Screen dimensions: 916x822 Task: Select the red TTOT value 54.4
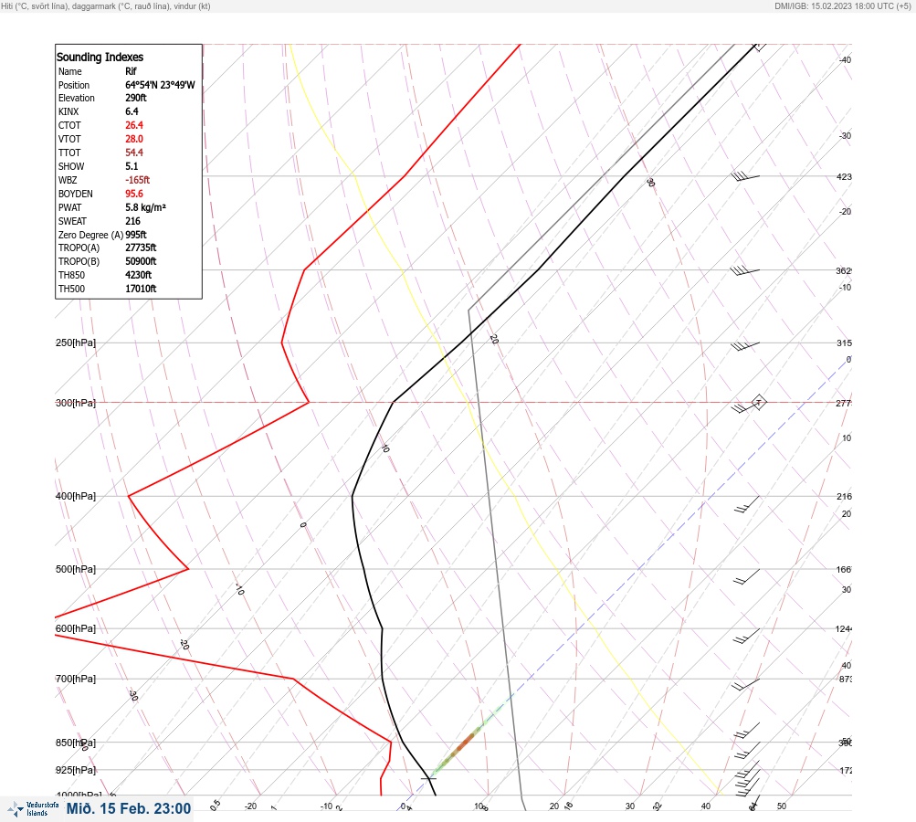click(133, 153)
